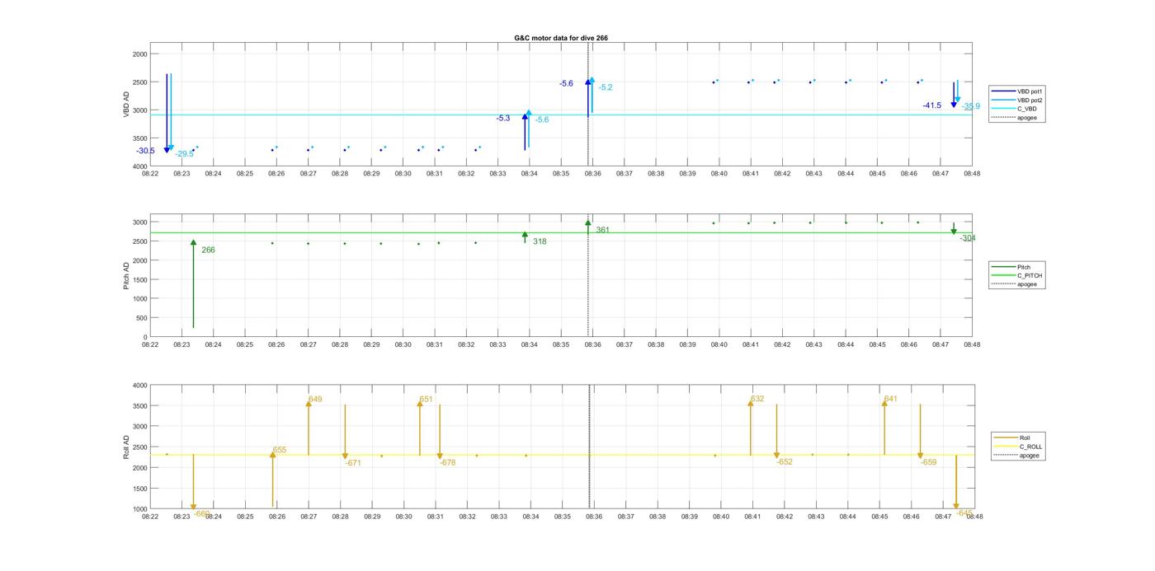Click the VBD plot's "4000" y-axis tick

pyautogui.click(x=140, y=166)
